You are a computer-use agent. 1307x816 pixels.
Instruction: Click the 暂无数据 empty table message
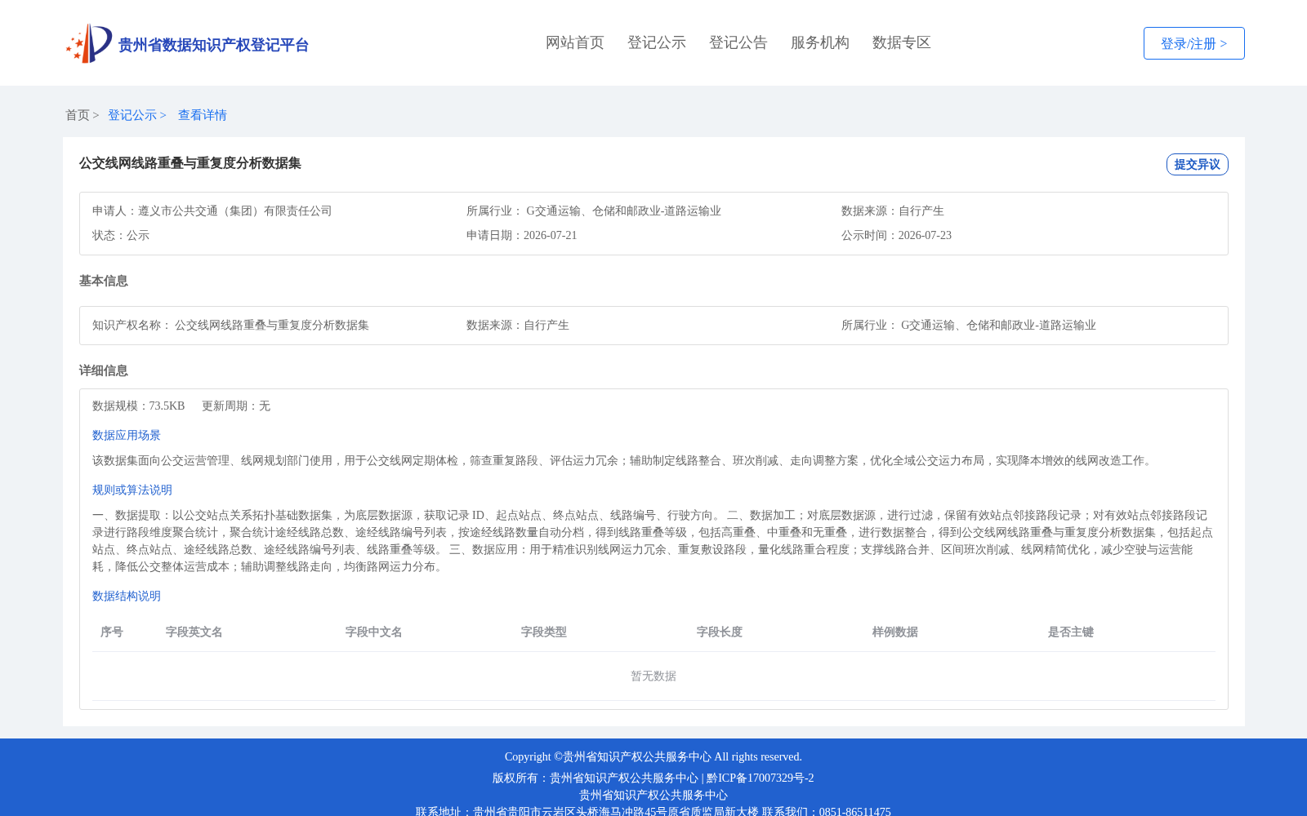(653, 676)
